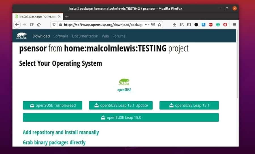Screen dimensions: 255x154
Task: Choose openSUSE Tumbleweed button
Action: pyautogui.click(x=52, y=105)
